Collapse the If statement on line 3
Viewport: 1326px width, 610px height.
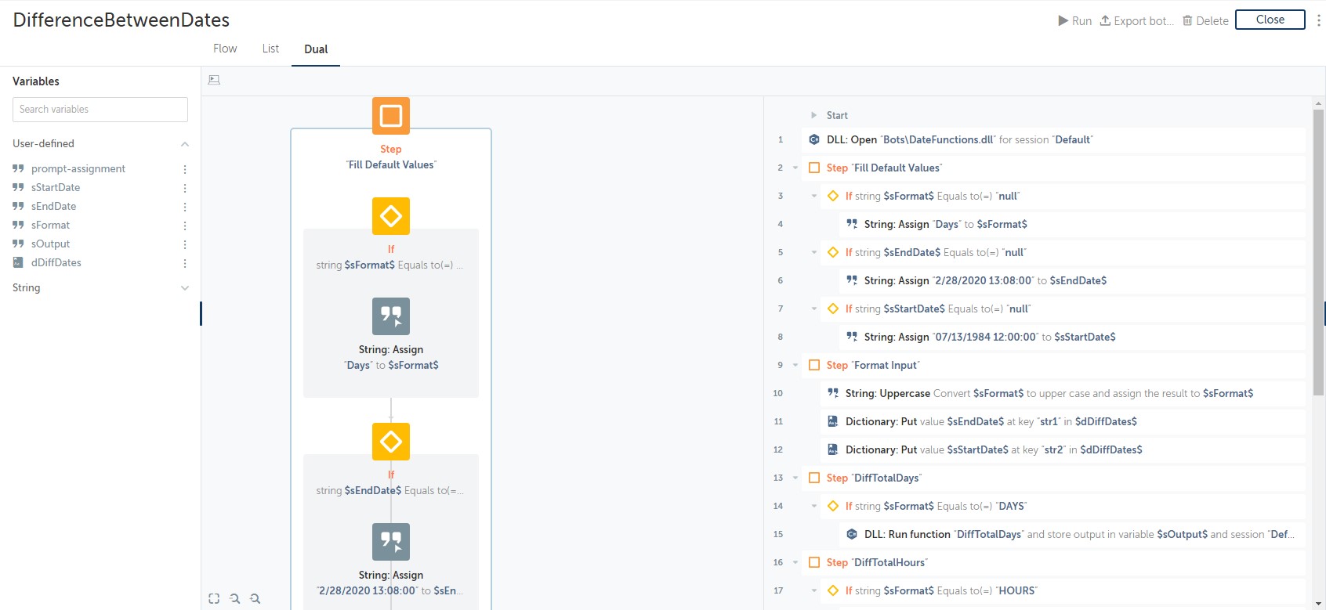tap(814, 196)
